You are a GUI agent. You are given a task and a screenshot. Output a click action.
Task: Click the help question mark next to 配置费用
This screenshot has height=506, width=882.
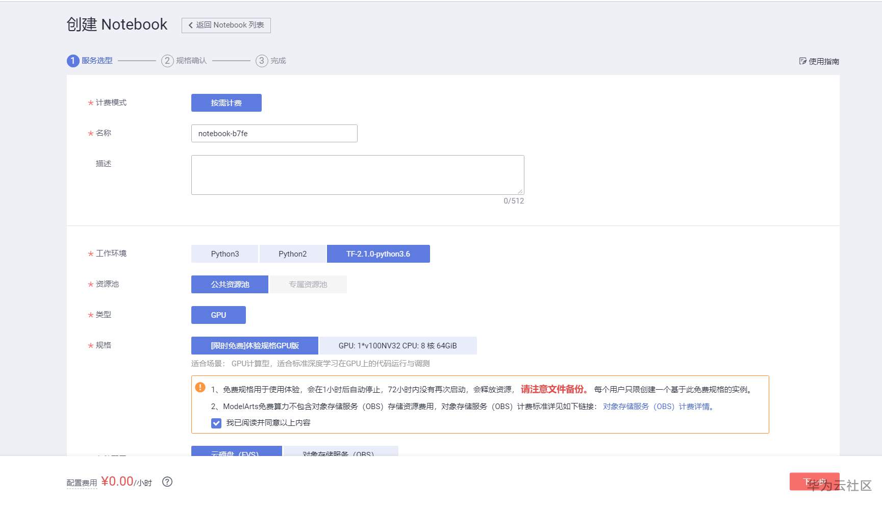[x=167, y=482]
